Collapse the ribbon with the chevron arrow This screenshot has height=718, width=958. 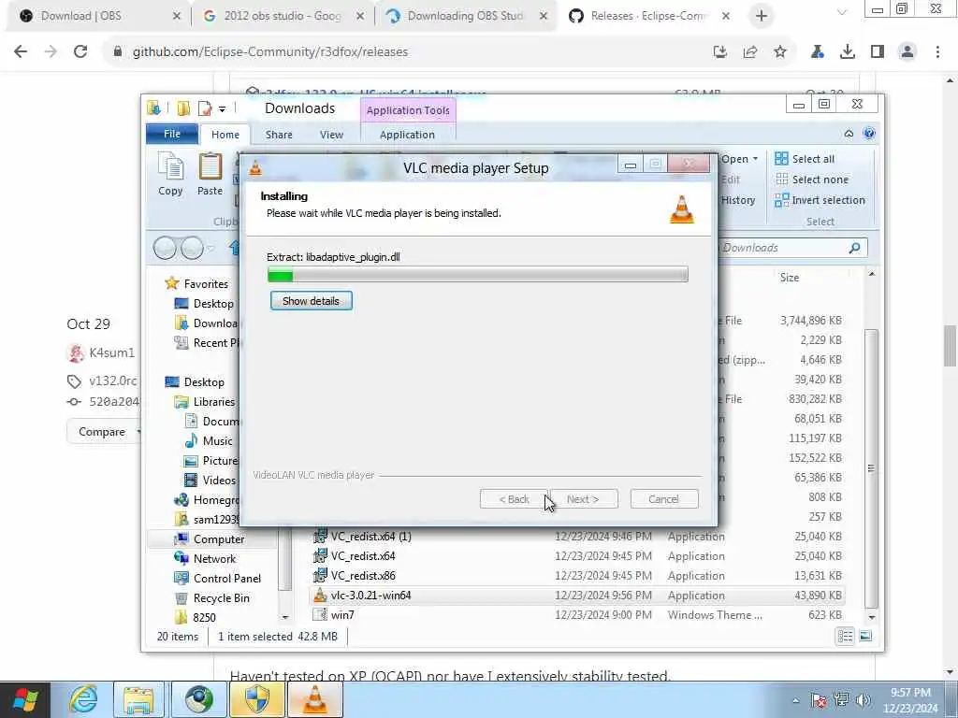pos(849,134)
